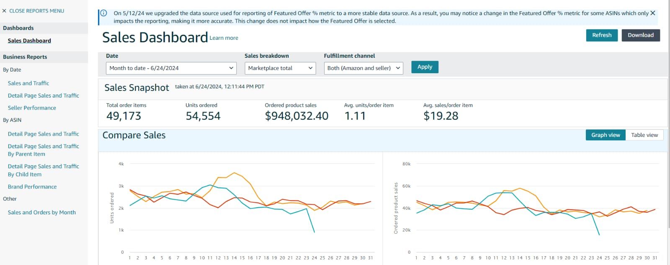The height and width of the screenshot is (265, 670).
Task: Open Detail Page Sales and Traffic By Parent Item
Action: coord(44,150)
